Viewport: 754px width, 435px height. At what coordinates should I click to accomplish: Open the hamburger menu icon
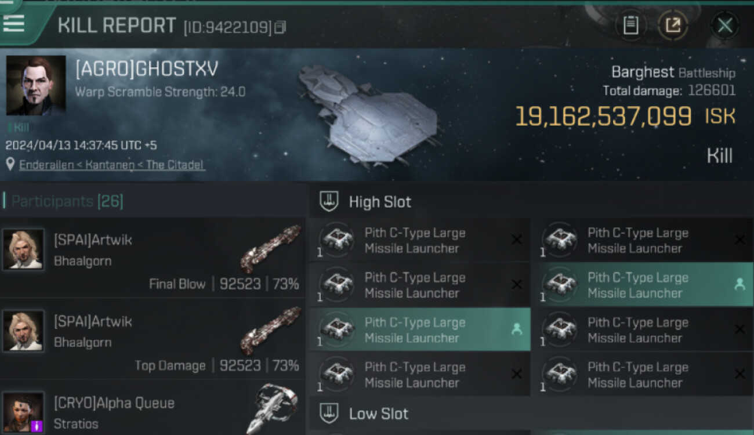(x=13, y=23)
